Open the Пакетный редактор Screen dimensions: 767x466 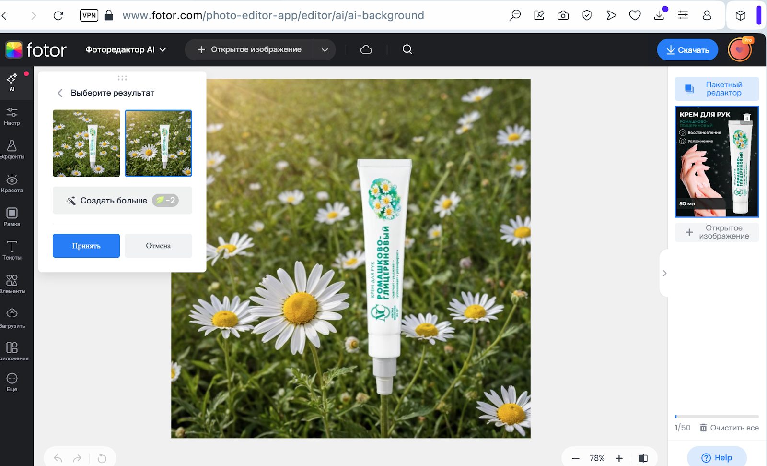click(x=717, y=89)
